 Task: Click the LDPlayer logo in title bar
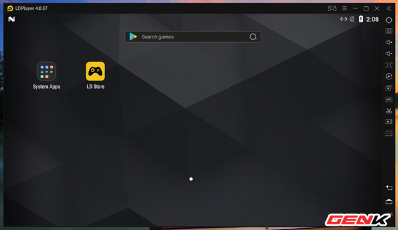(10, 9)
